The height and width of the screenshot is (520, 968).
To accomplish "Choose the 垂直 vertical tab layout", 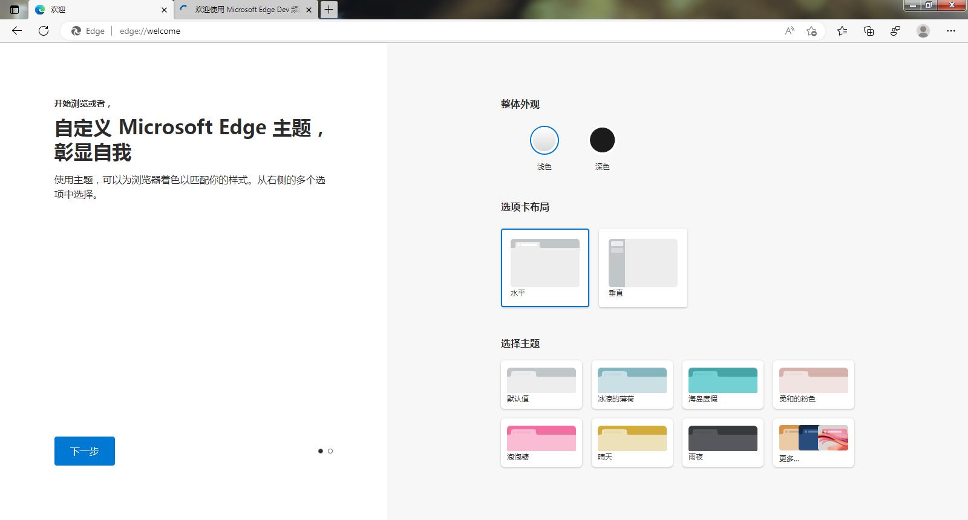I will (643, 268).
